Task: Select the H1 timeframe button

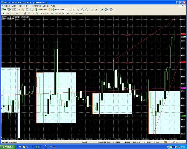Action: tap(64, 13)
